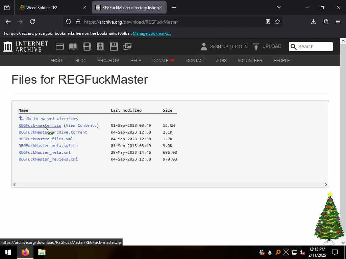Go back to the previous page
The image size is (346, 259).
[8, 22]
